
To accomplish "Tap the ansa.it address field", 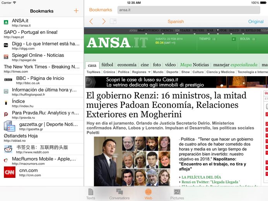I will (x=189, y=10).
